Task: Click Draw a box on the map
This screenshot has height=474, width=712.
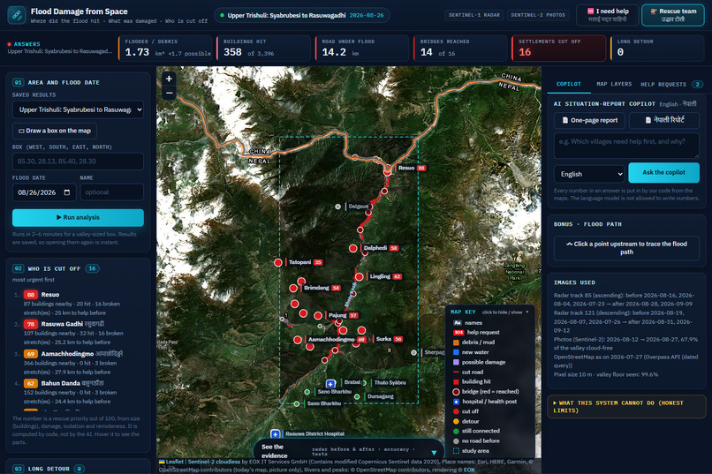Action: pyautogui.click(x=55, y=131)
